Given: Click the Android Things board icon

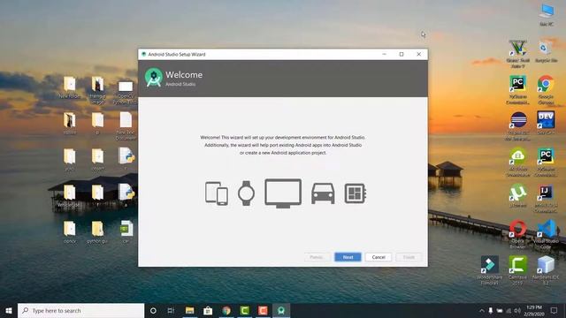Looking at the screenshot, I should [356, 193].
